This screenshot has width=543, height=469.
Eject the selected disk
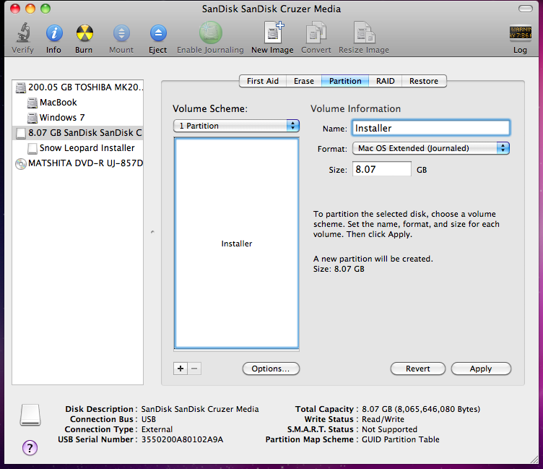[158, 33]
